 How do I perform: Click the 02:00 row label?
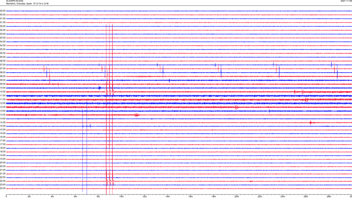(3, 26)
